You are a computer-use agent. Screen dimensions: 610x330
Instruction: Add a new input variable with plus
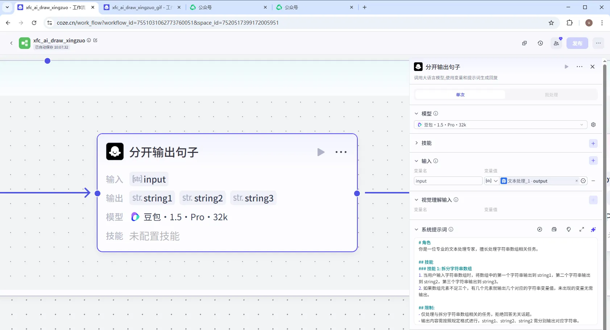(593, 160)
